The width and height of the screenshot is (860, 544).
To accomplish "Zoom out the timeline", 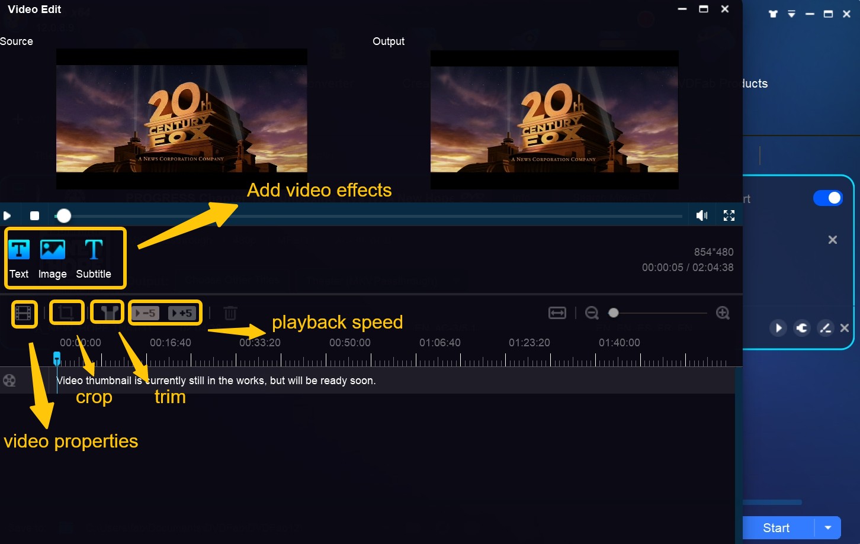I will click(592, 313).
